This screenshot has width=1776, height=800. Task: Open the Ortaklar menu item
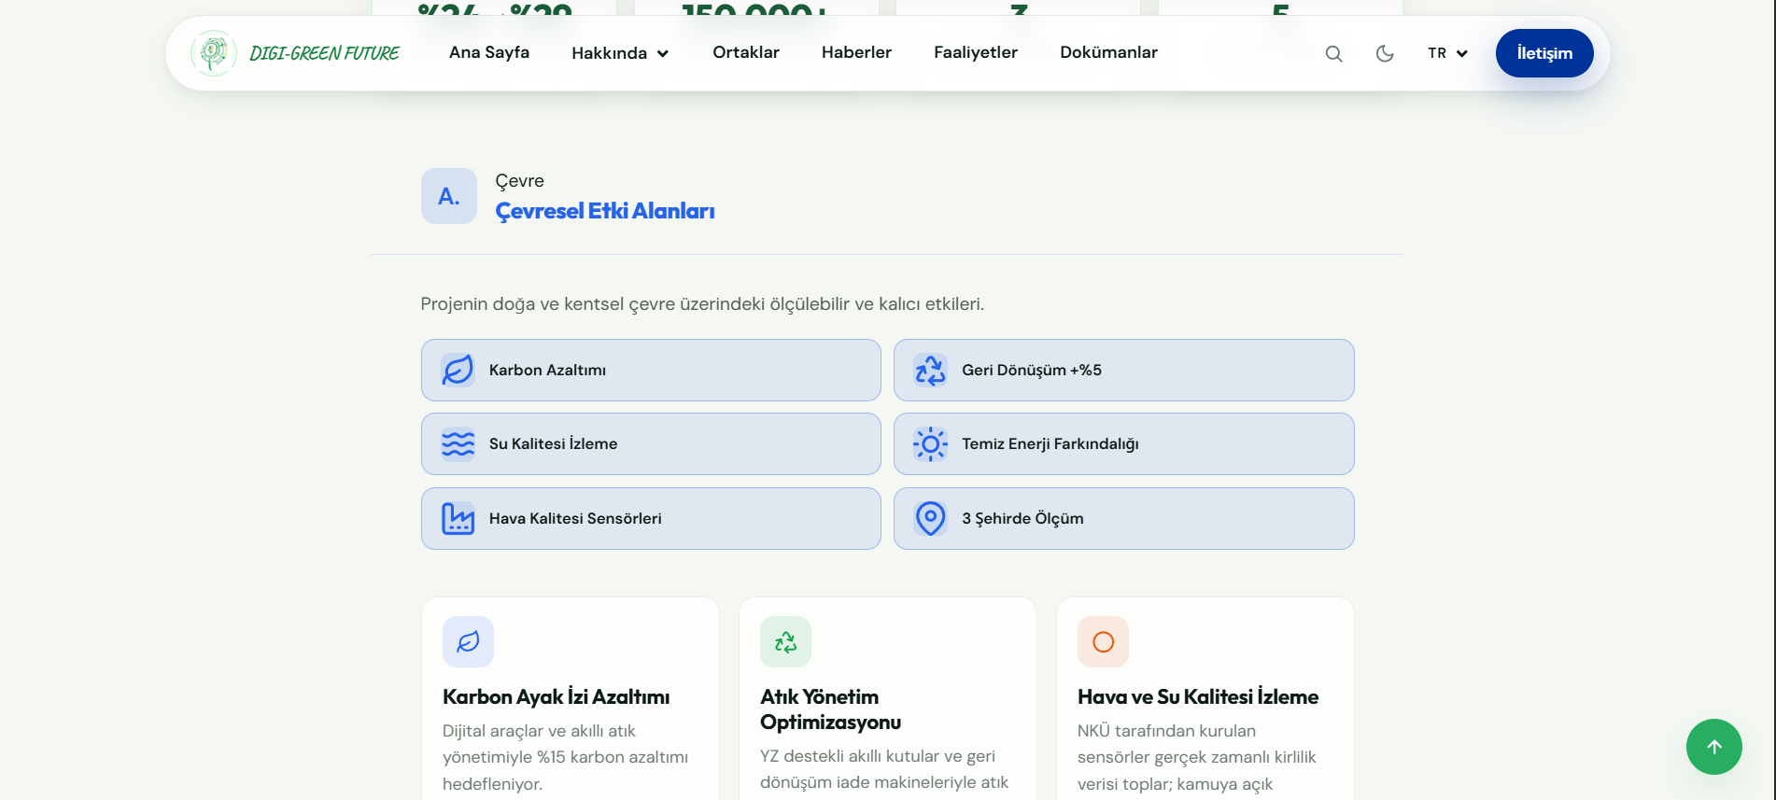[x=746, y=52]
